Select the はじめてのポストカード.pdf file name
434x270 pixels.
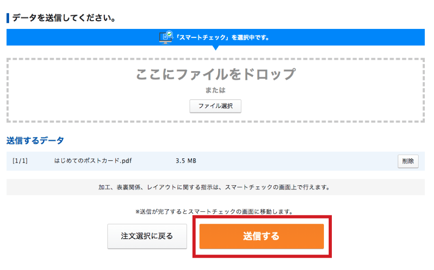(94, 161)
